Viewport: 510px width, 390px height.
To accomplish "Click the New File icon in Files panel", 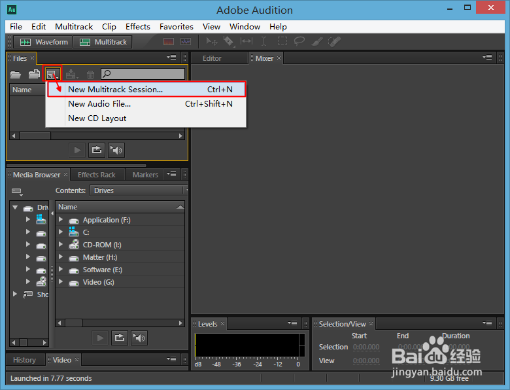I will (x=52, y=74).
